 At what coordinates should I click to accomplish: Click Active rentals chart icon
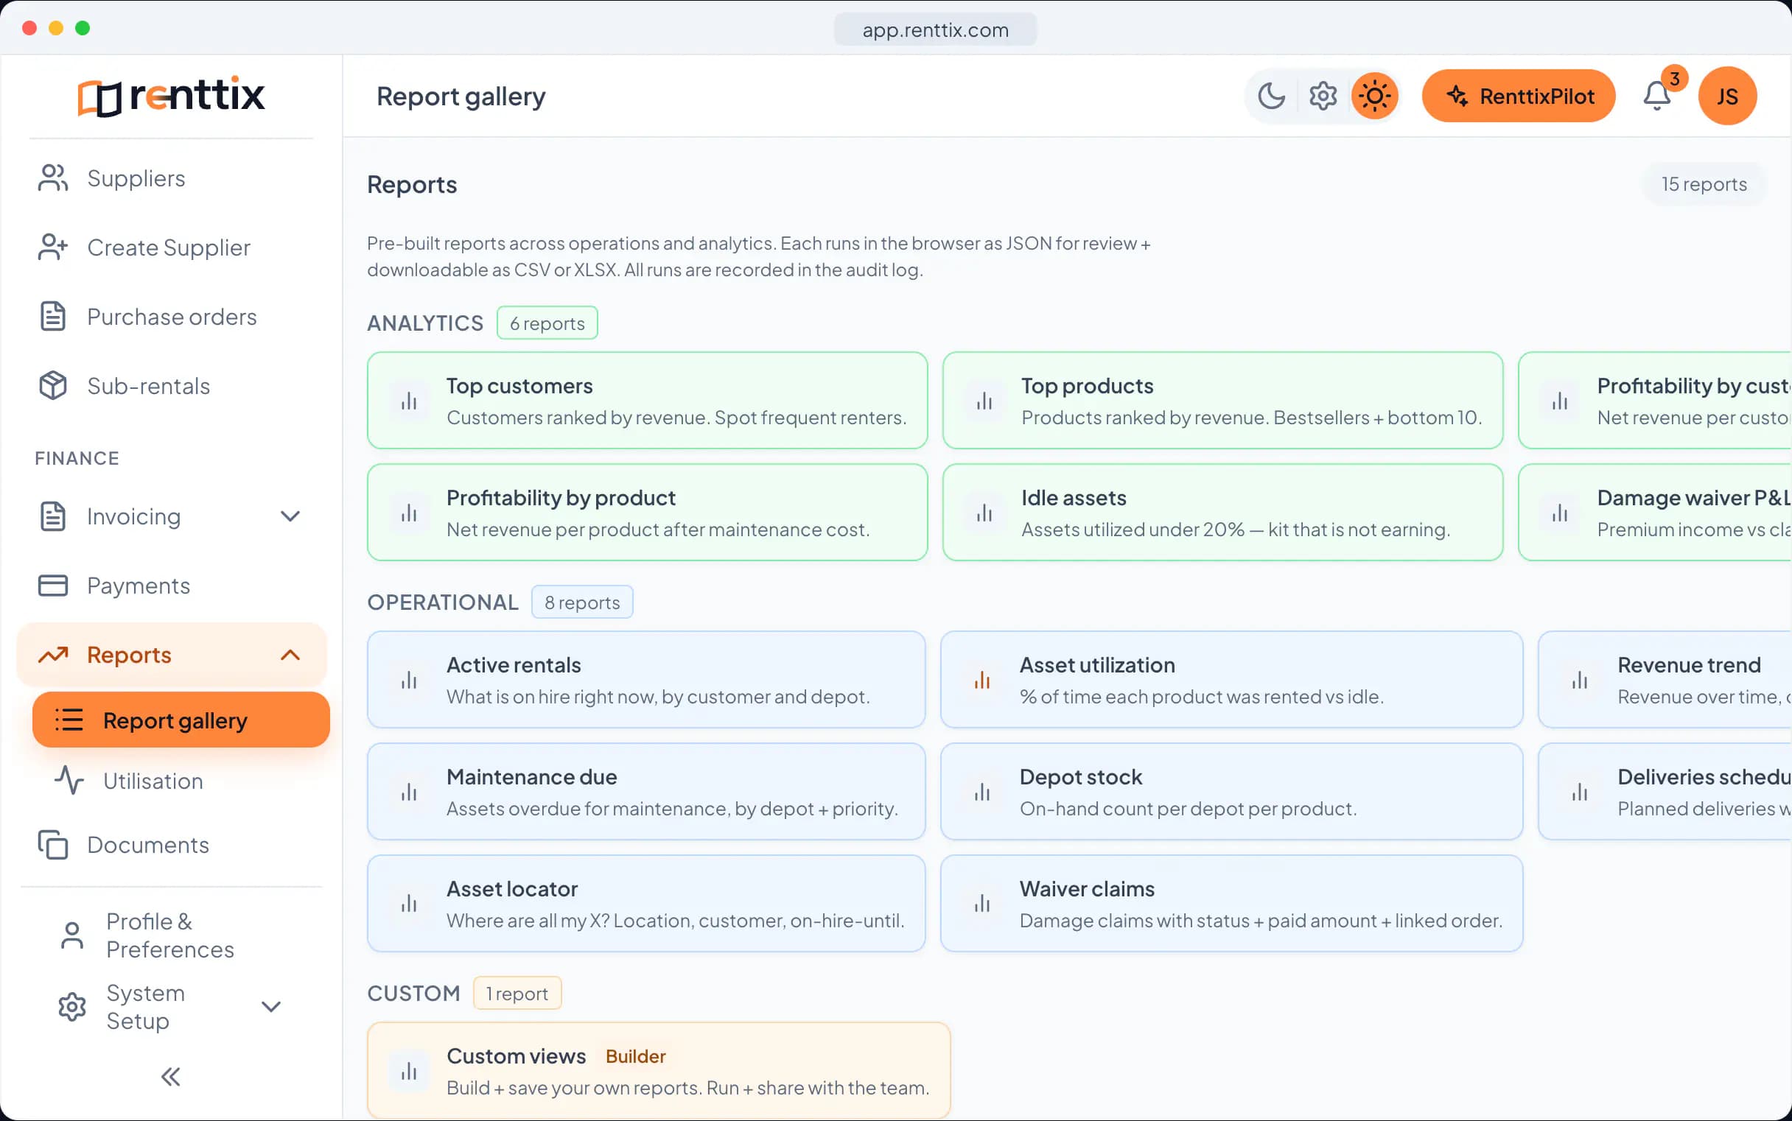tap(409, 680)
